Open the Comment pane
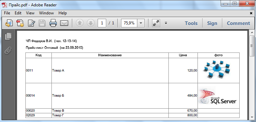The width and height of the screenshot is (256, 122). pyautogui.click(x=238, y=23)
